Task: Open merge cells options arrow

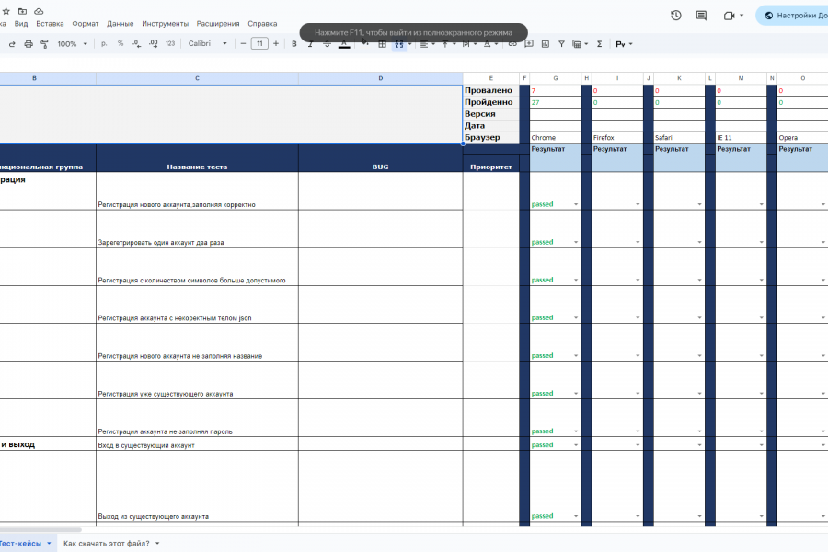Action: [409, 44]
